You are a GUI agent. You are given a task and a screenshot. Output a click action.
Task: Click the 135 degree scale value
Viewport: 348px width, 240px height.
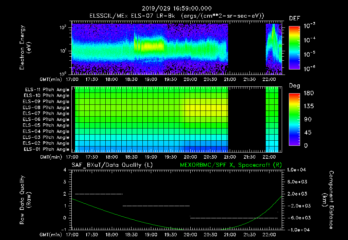pyautogui.click(x=309, y=106)
